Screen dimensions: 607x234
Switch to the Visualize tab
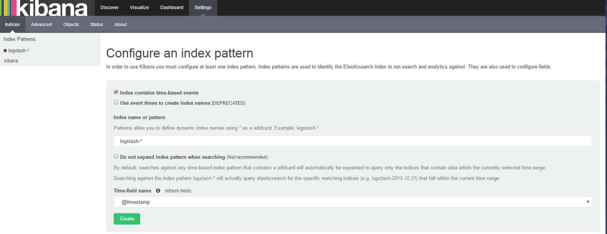coord(139,8)
